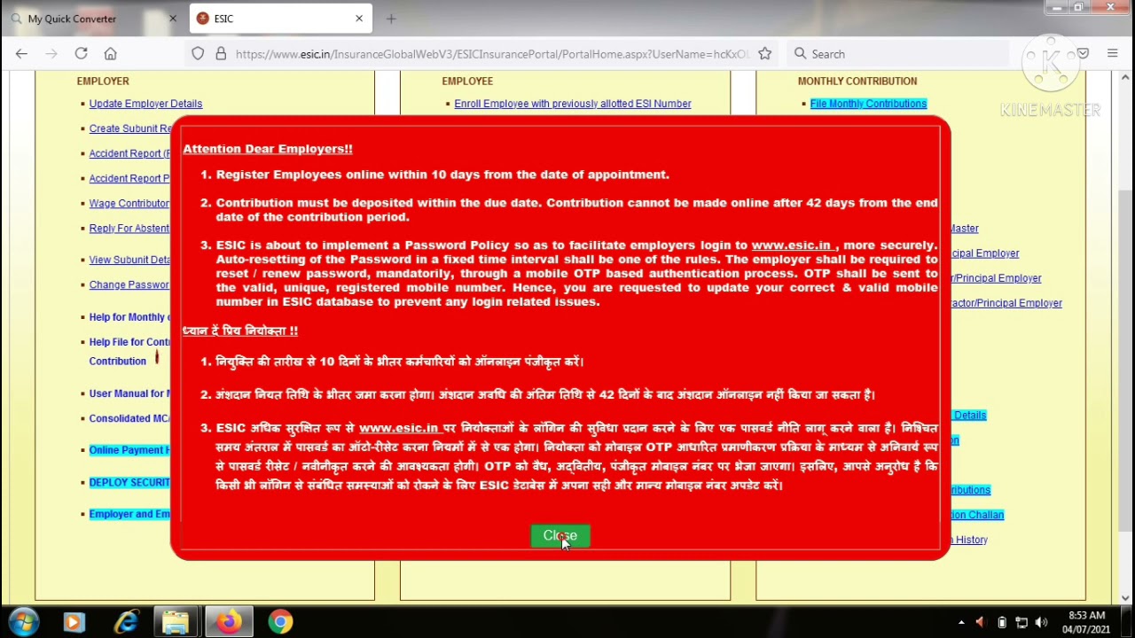Image resolution: width=1135 pixels, height=638 pixels.
Task: Open Create Subunit link
Action: pyautogui.click(x=130, y=128)
